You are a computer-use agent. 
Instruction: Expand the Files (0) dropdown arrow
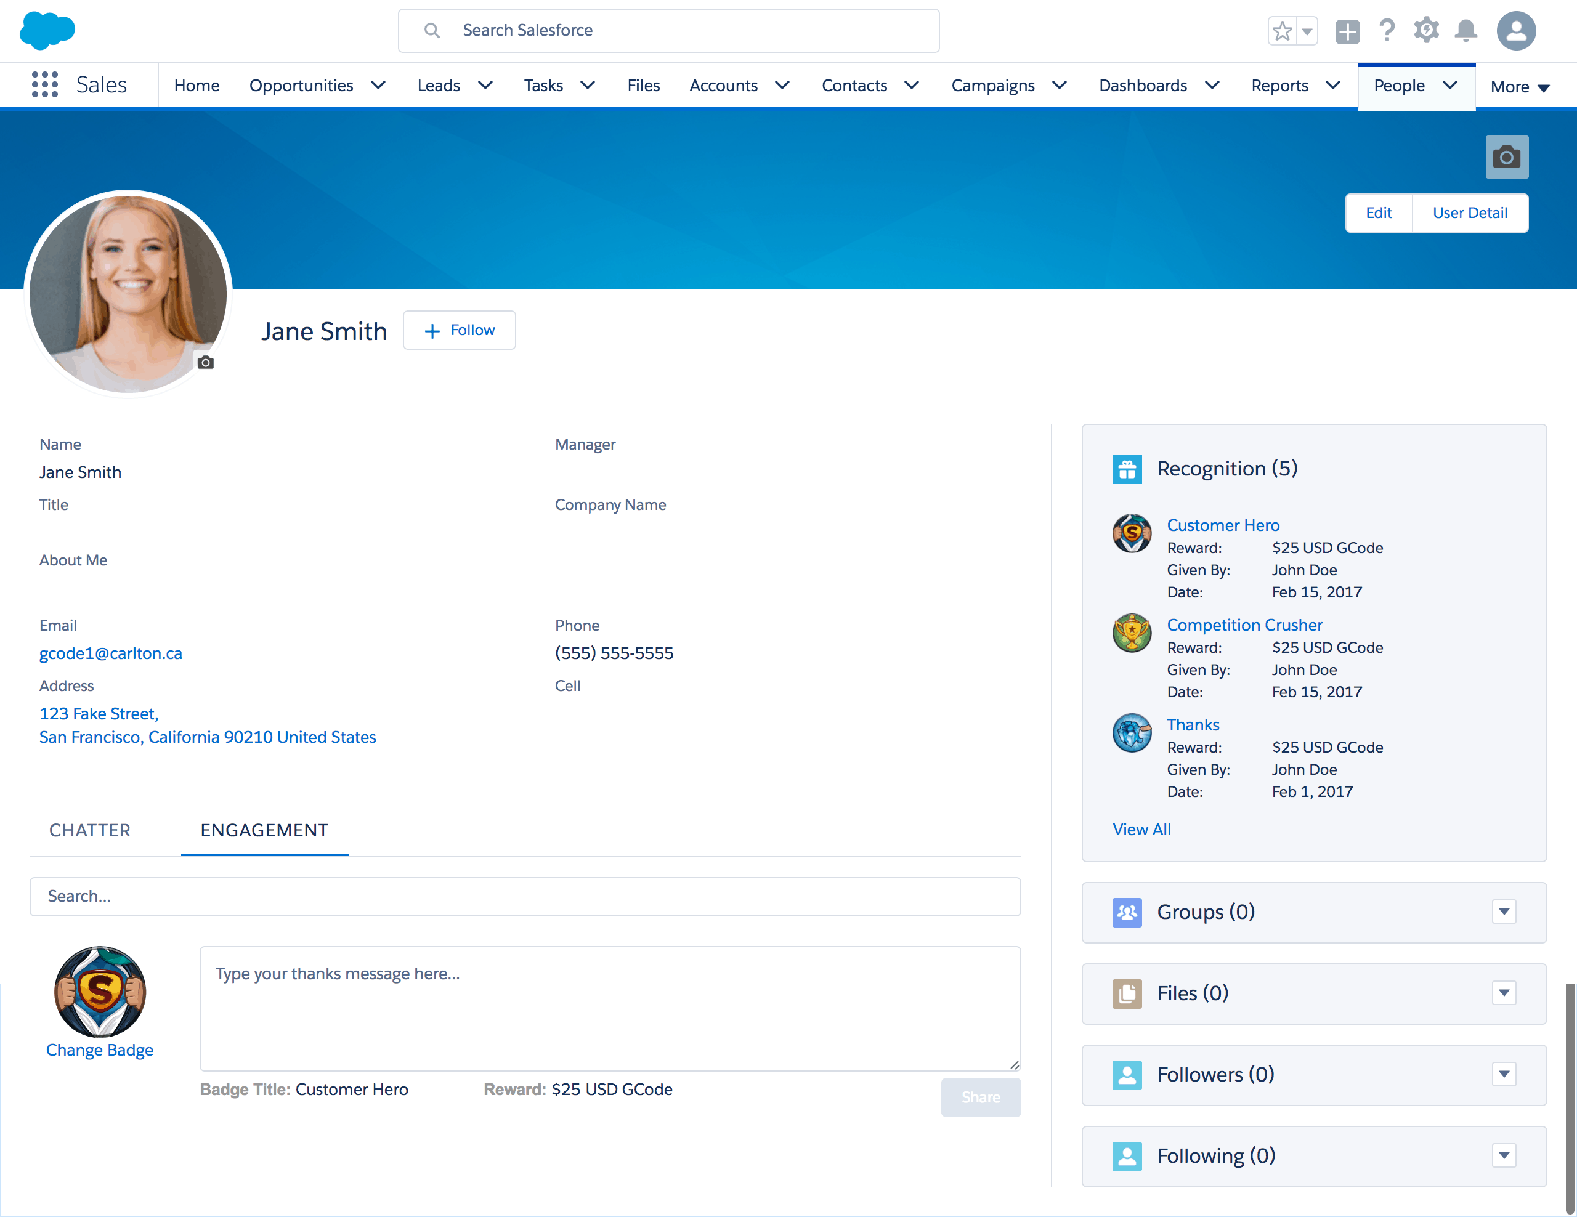click(x=1504, y=993)
